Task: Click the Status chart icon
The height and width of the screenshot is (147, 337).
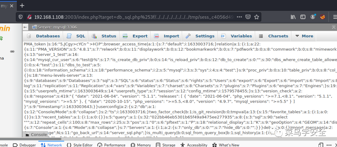Action: [x=94, y=36]
